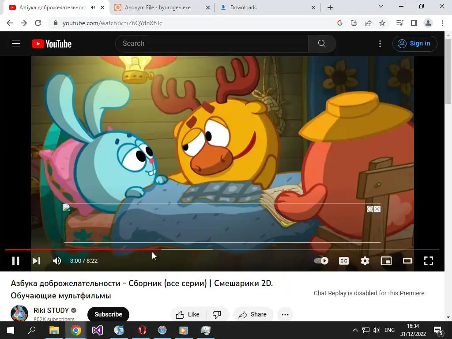Open Visual Studio from taskbar
This screenshot has height=339, width=452.
click(x=98, y=330)
